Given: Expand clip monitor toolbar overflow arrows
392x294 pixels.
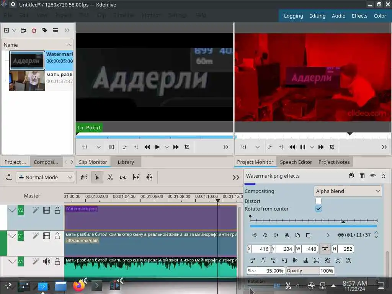Looking at the screenshot, I should click(x=226, y=147).
